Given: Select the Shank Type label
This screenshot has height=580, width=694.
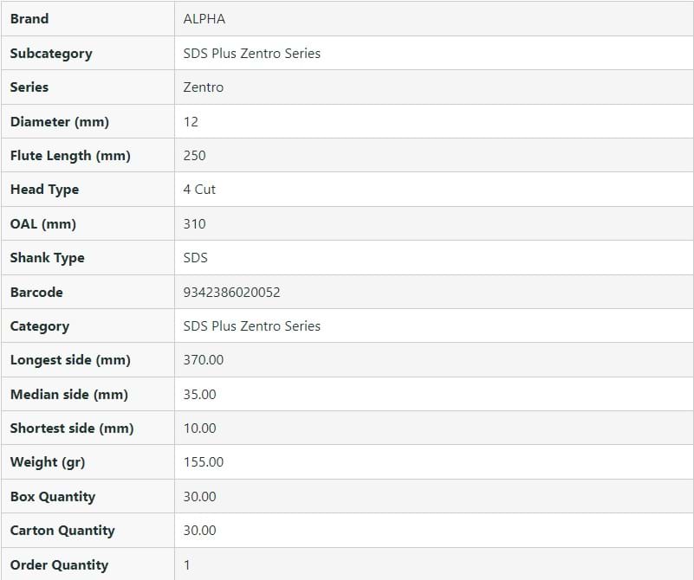Looking at the screenshot, I should pos(48,258).
